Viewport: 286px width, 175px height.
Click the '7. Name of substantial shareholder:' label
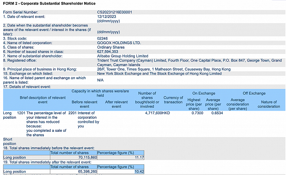(x=33, y=56)
